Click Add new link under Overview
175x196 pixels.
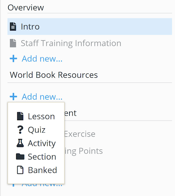point(42,59)
